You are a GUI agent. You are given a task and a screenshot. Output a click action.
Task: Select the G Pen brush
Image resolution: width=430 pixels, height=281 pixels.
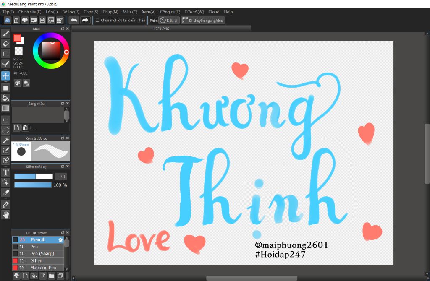pos(38,261)
